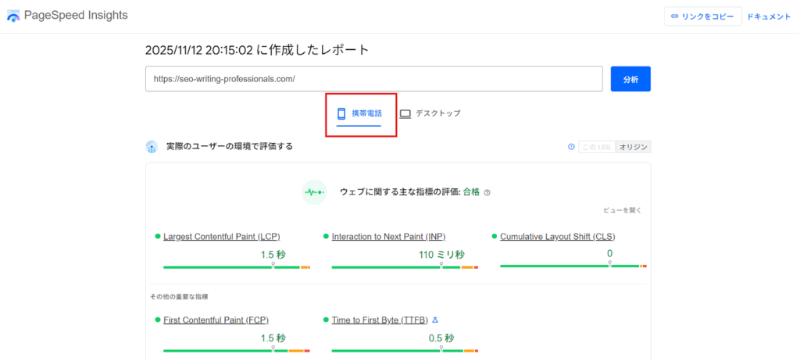Click the INP distribution bar
Image resolution: width=800 pixels, height=361 pixels.
coord(405,267)
